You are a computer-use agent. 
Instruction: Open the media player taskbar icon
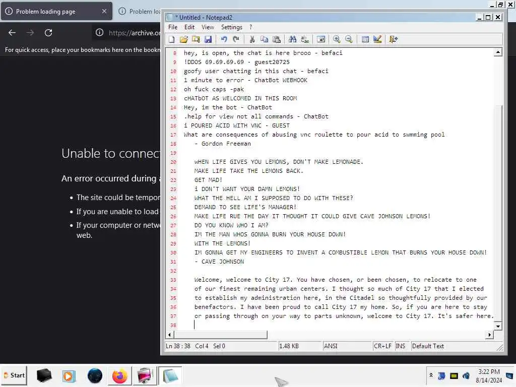pyautogui.click(x=69, y=376)
